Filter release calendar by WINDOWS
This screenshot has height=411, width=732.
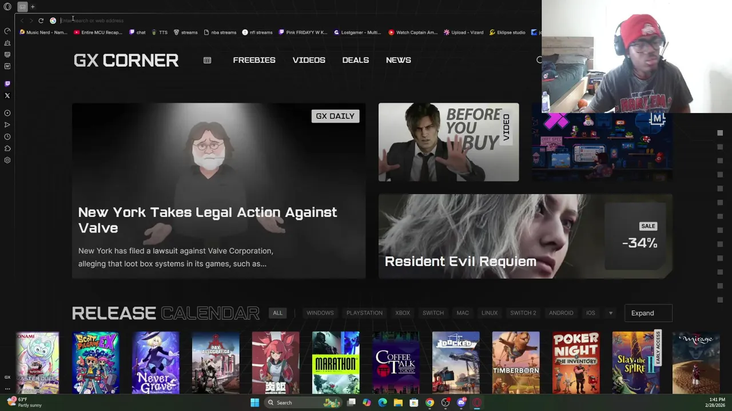pyautogui.click(x=320, y=313)
